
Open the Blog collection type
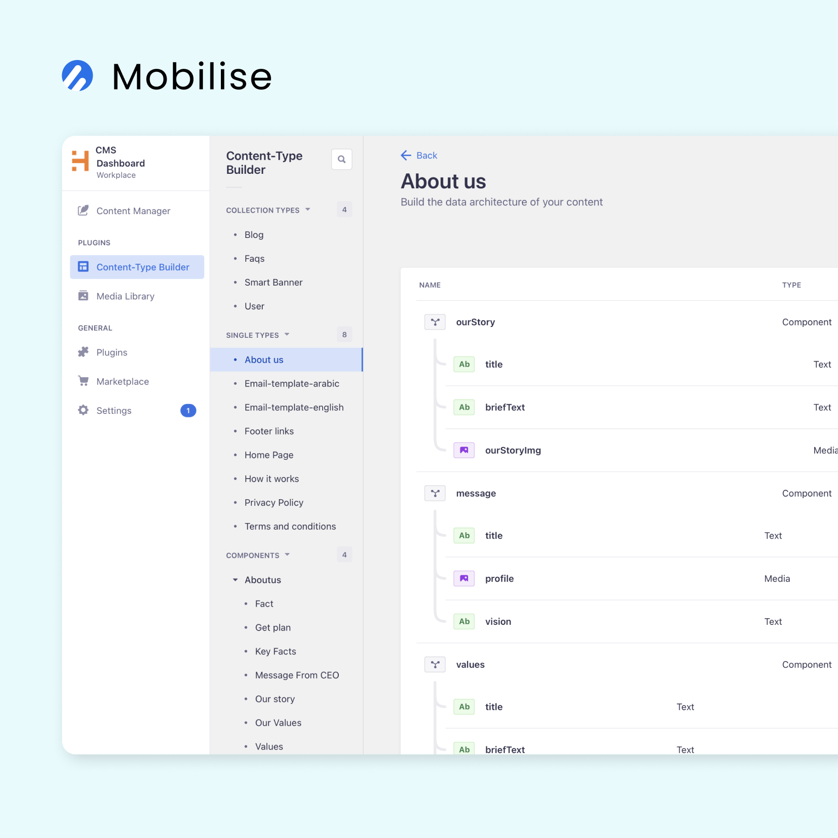253,234
